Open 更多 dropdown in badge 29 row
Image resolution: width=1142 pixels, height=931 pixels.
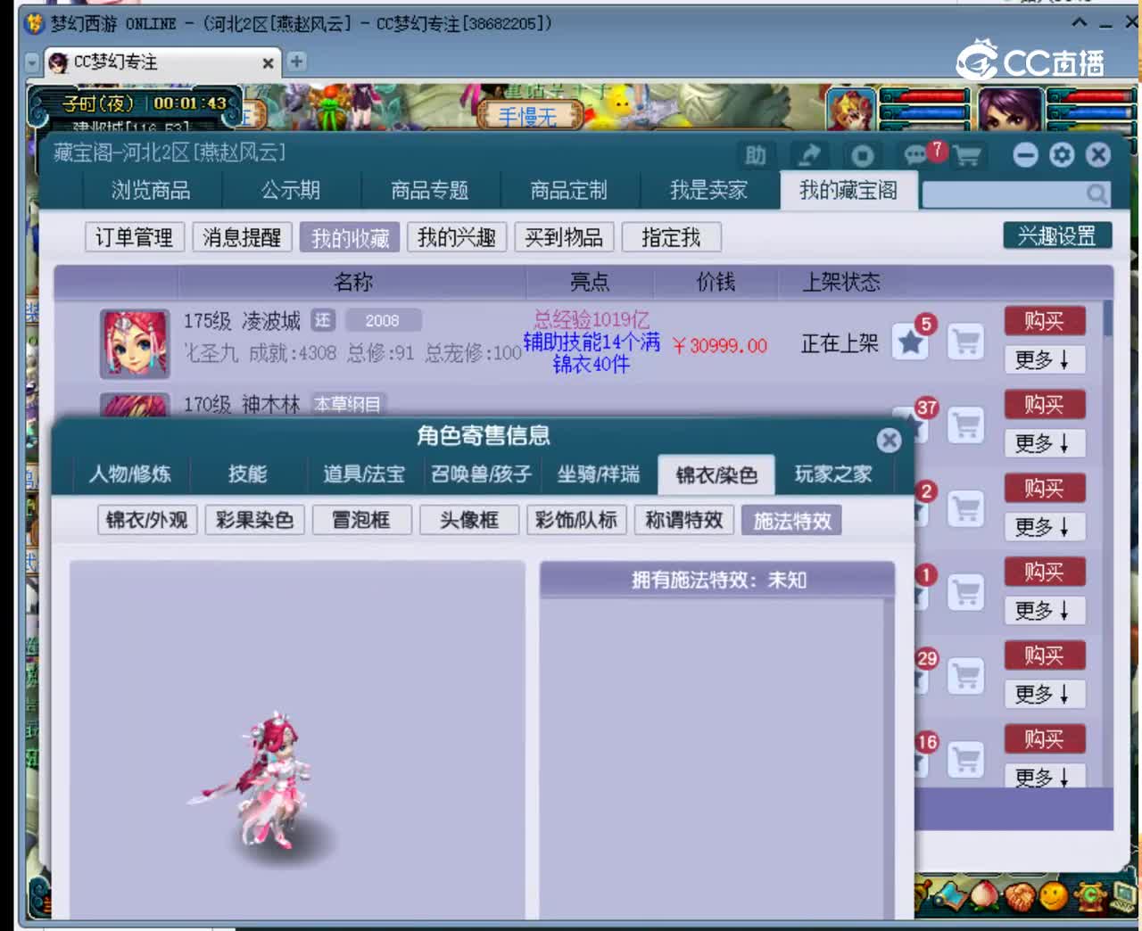tap(1044, 694)
